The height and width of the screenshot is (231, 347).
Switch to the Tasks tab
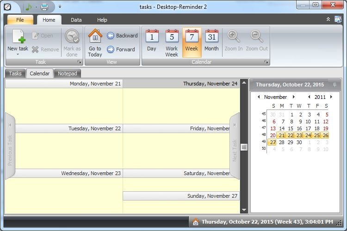15,73
